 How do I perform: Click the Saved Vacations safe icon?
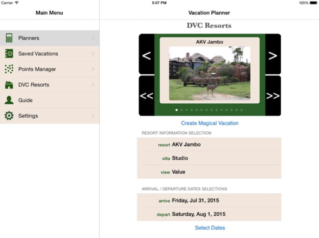[9, 54]
